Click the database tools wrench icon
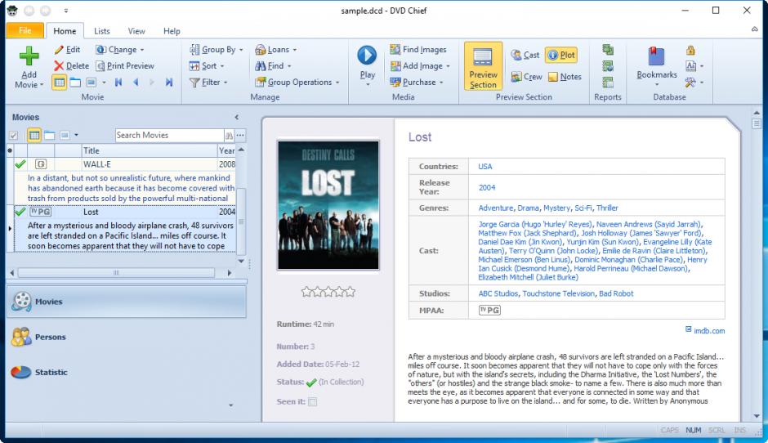Image resolution: width=768 pixels, height=443 pixels. click(690, 82)
